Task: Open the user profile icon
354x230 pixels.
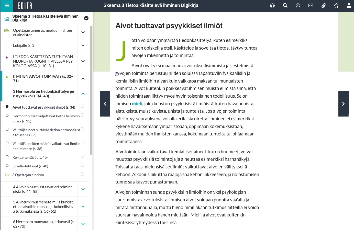Action: click(349, 6)
